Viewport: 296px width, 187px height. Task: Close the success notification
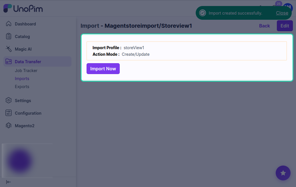tap(282, 13)
